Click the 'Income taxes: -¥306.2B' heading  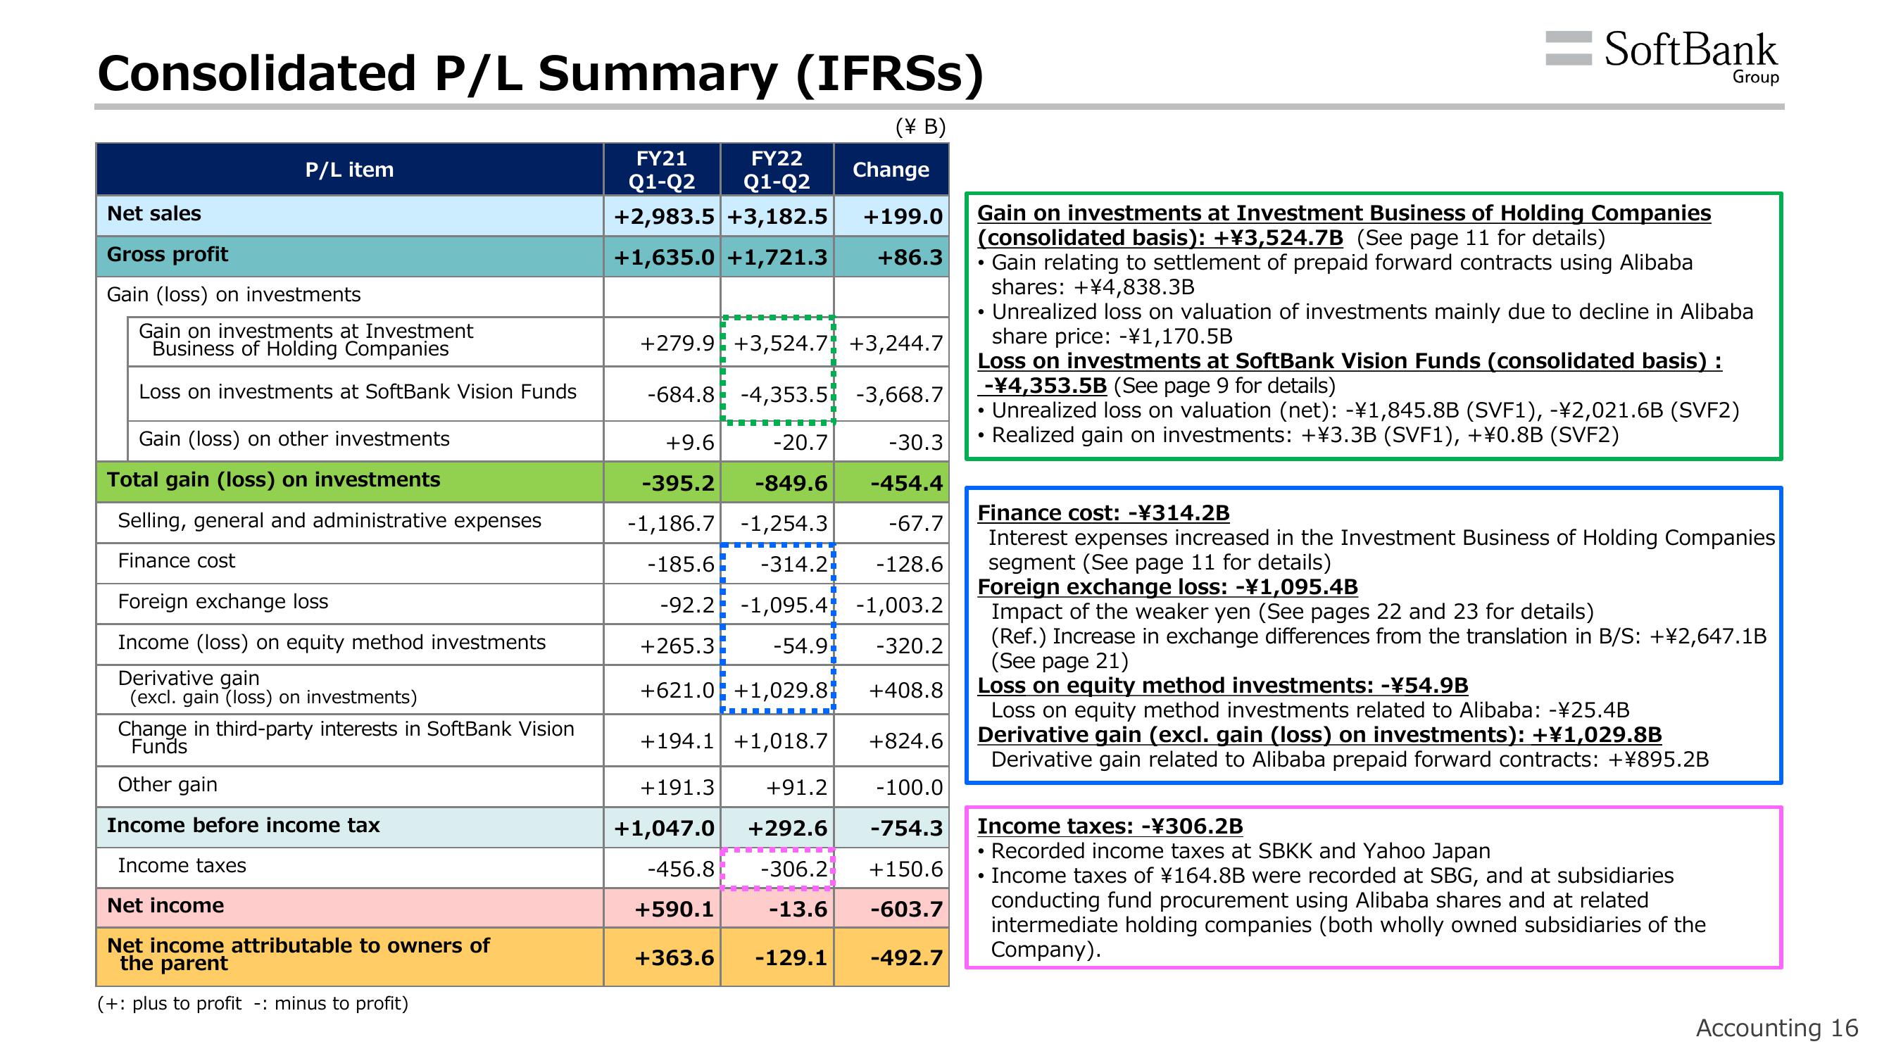(x=1110, y=826)
